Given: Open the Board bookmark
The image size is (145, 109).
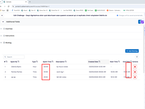Looking at the screenshot, I should point(24,10).
